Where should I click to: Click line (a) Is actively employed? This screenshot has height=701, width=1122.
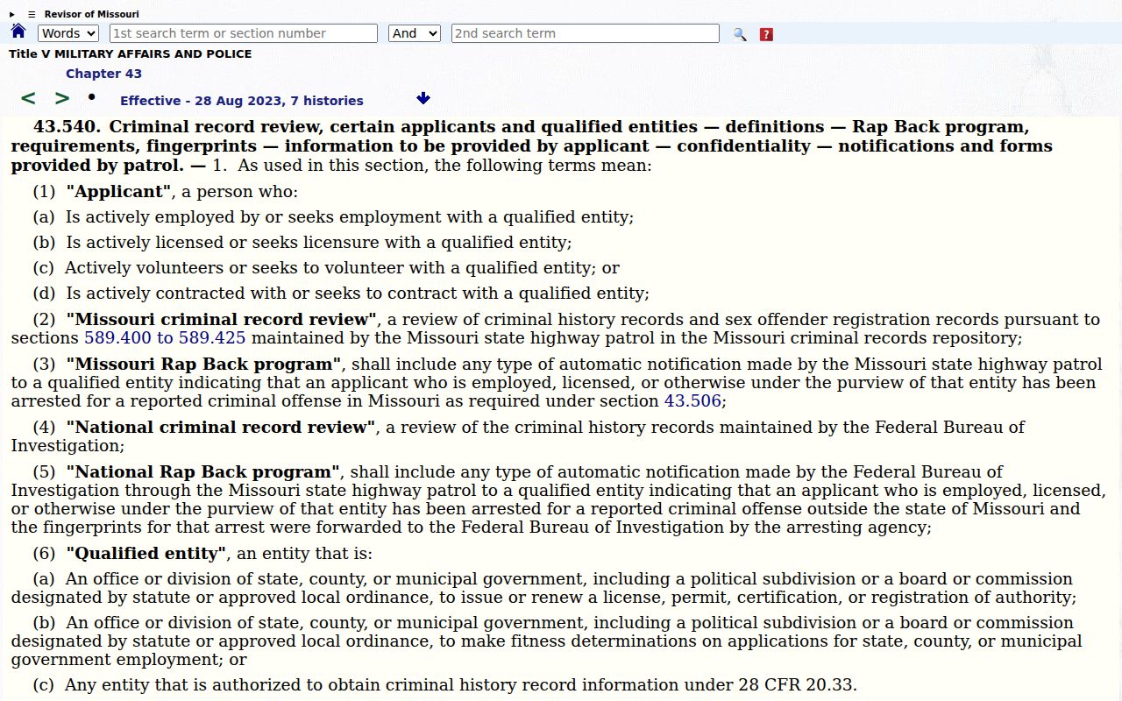pos(333,217)
